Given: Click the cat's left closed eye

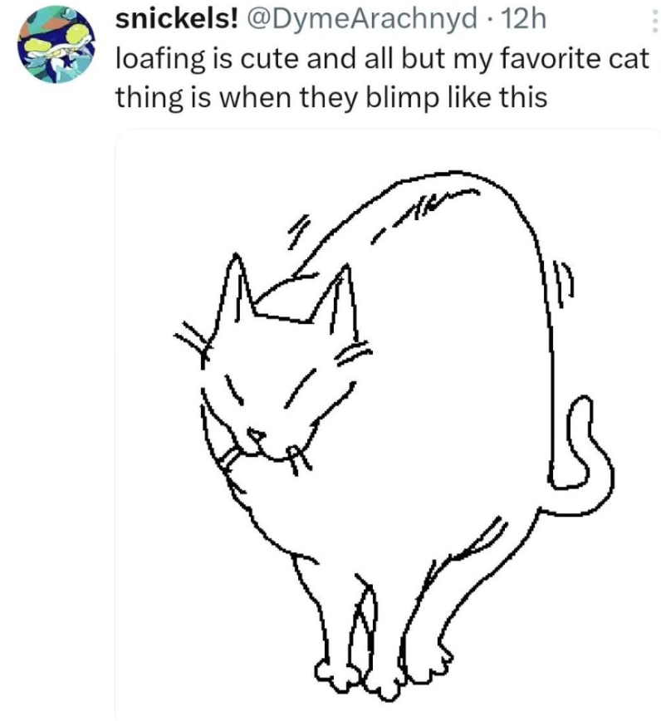Looking at the screenshot, I should pos(234,390).
